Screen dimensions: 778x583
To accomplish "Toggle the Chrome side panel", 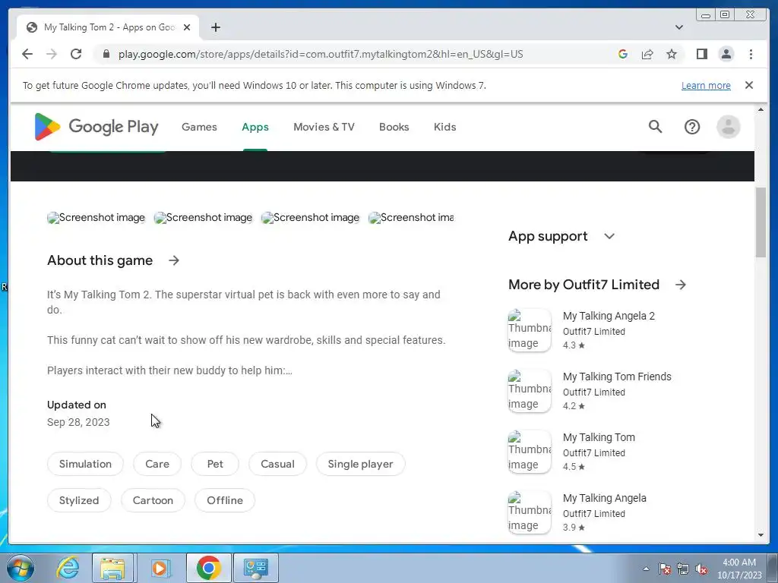I will coord(701,54).
